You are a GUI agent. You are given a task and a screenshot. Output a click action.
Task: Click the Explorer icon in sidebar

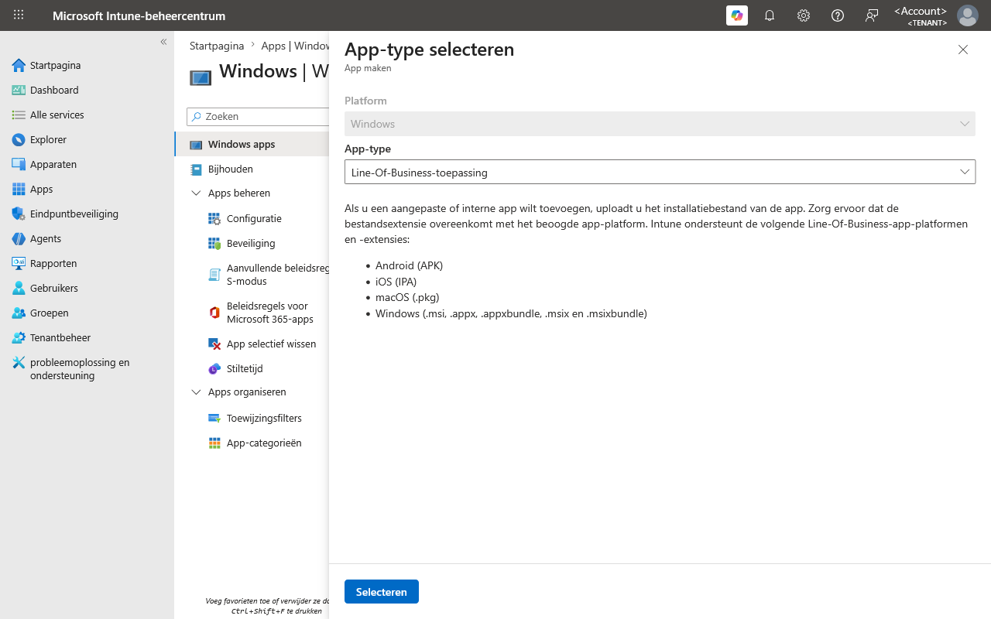(19, 139)
